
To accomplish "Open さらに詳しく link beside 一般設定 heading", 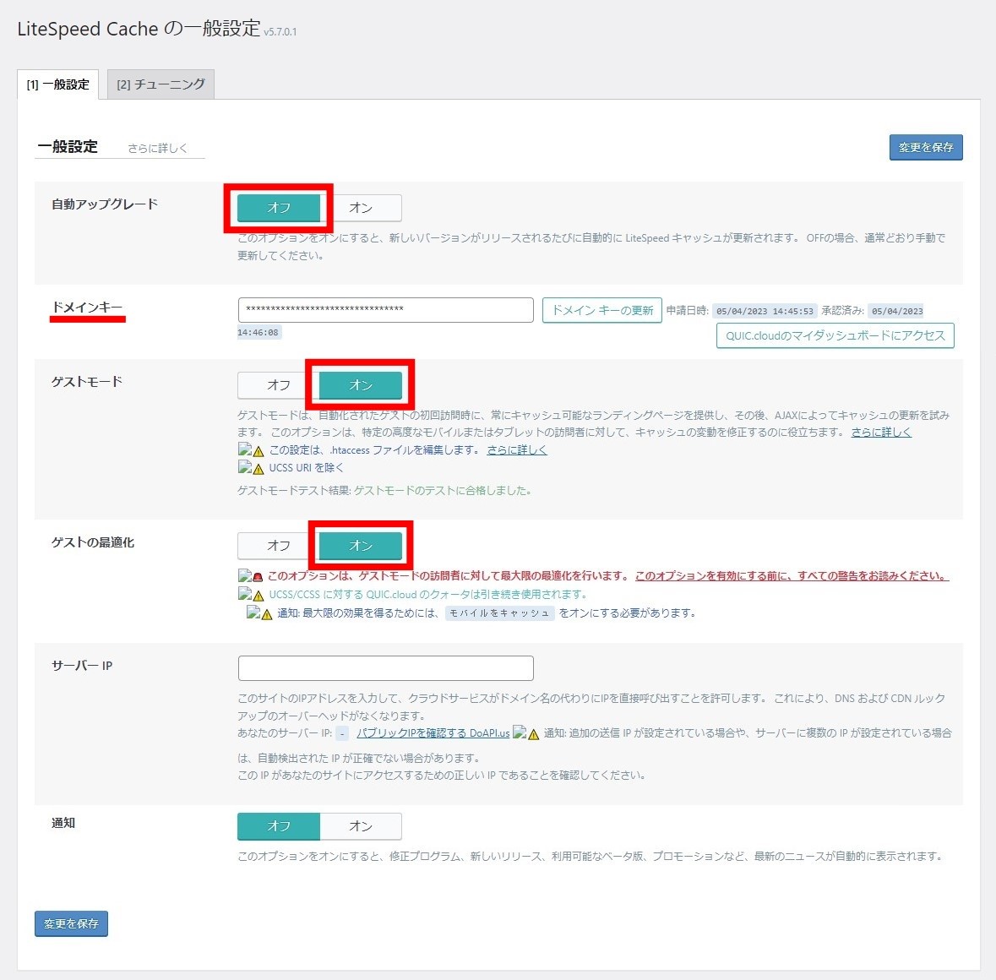I will [x=157, y=148].
